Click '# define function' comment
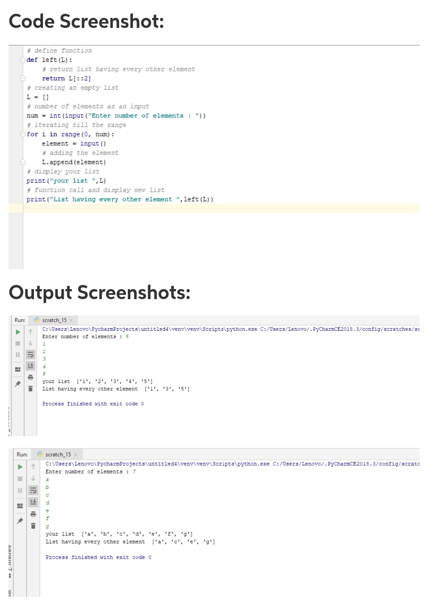446x607 pixels. pyautogui.click(x=59, y=50)
